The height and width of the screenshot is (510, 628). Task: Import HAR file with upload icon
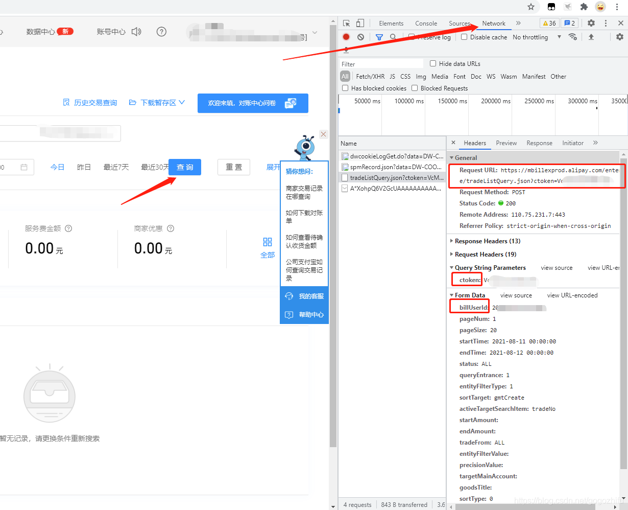click(591, 37)
